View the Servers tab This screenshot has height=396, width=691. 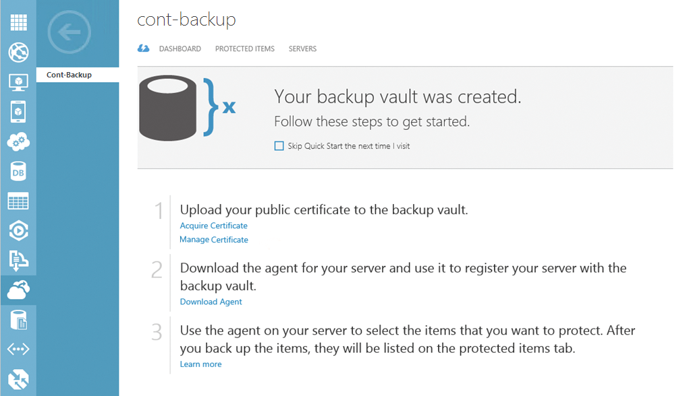click(x=302, y=48)
